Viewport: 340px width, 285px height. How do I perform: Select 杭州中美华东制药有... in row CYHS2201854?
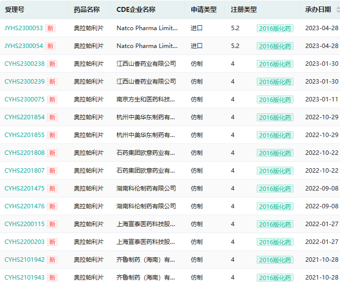146,117
